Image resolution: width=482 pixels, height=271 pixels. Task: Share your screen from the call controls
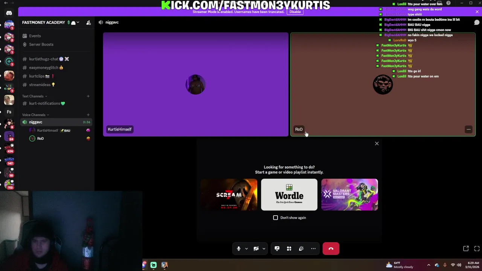pos(277,248)
